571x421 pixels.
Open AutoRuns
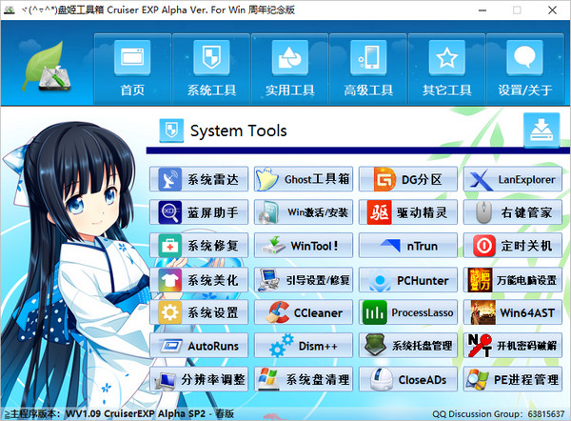pos(199,345)
